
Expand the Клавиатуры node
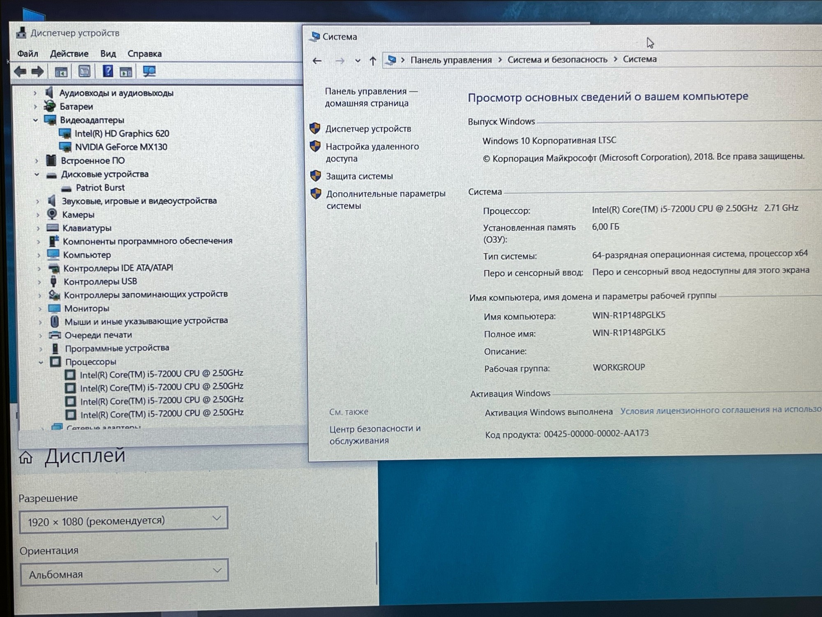pyautogui.click(x=38, y=228)
